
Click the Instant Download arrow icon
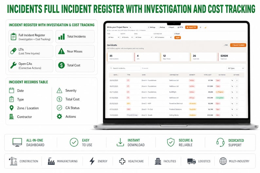click(120, 142)
